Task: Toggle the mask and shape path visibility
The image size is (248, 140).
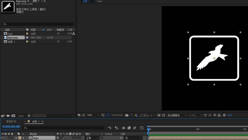Action: pos(108,115)
